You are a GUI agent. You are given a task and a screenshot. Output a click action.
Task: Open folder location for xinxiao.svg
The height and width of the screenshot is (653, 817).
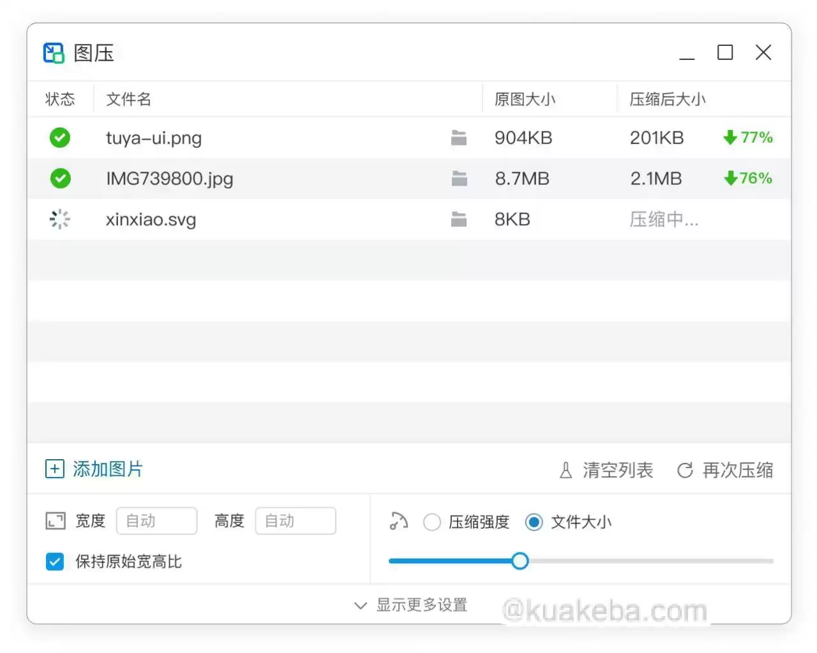click(459, 219)
